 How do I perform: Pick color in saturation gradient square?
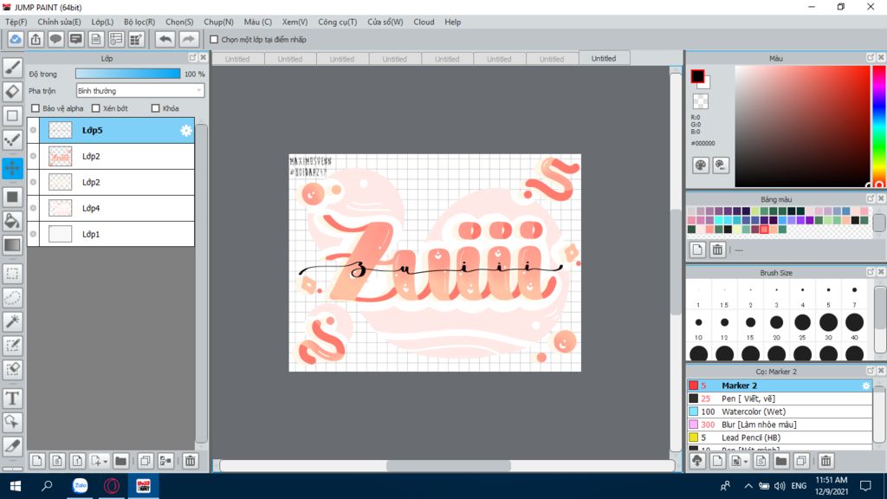coord(802,126)
